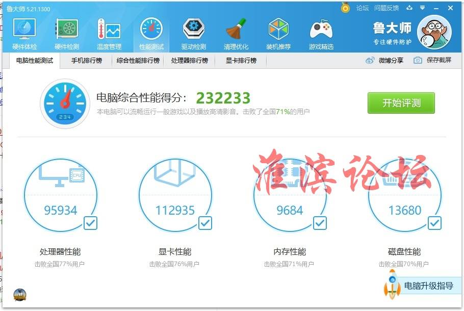Click the graphics score 112935

(x=175, y=211)
